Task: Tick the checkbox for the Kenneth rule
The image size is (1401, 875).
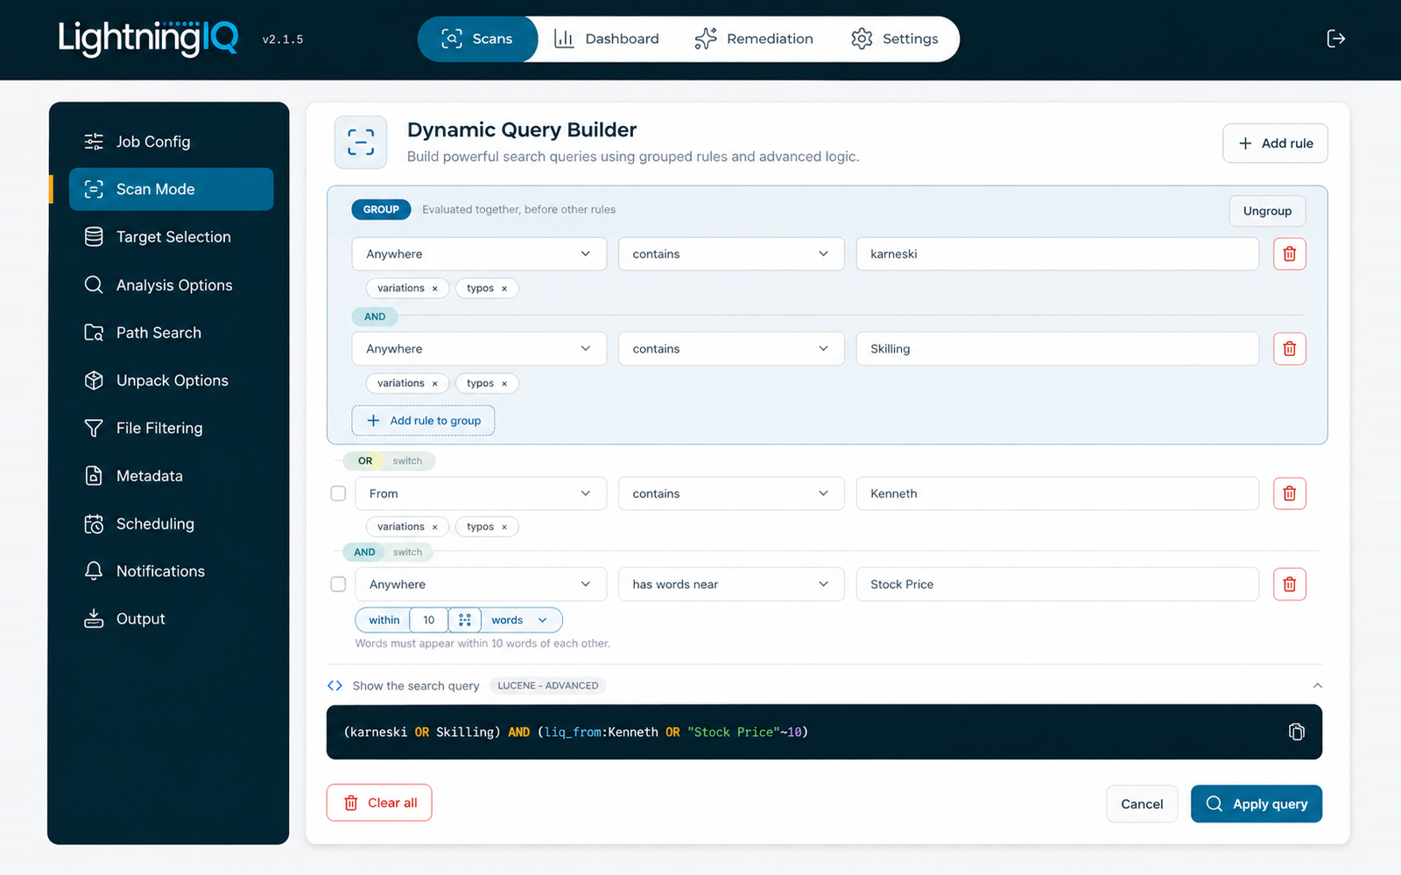Action: click(338, 493)
